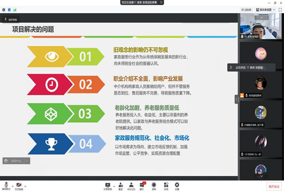Viewport: 284px width, 192px height.
Task: Open the members list icon
Action: pos(131,186)
